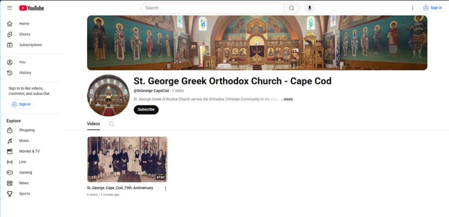Screen dimensions: 449x217
Task: Search within the channel using magnifier icon
Action: (x=112, y=124)
